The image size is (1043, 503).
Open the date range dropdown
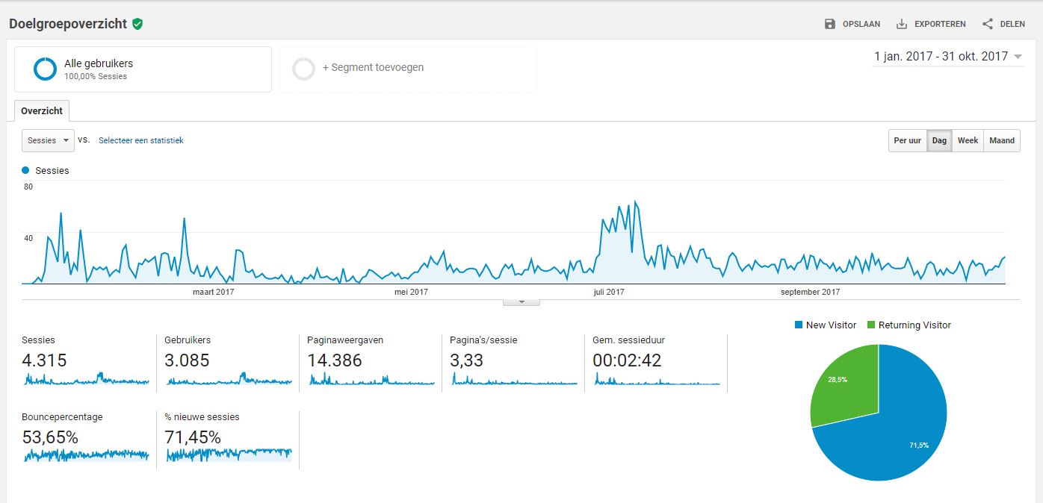pyautogui.click(x=947, y=57)
